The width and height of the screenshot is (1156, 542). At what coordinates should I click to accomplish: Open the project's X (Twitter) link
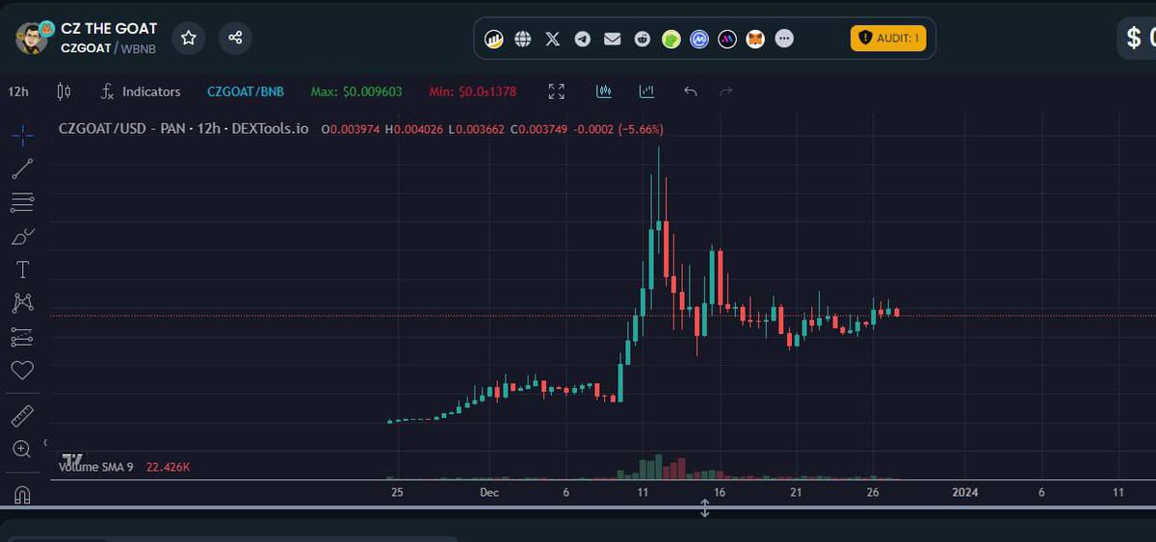(x=553, y=39)
